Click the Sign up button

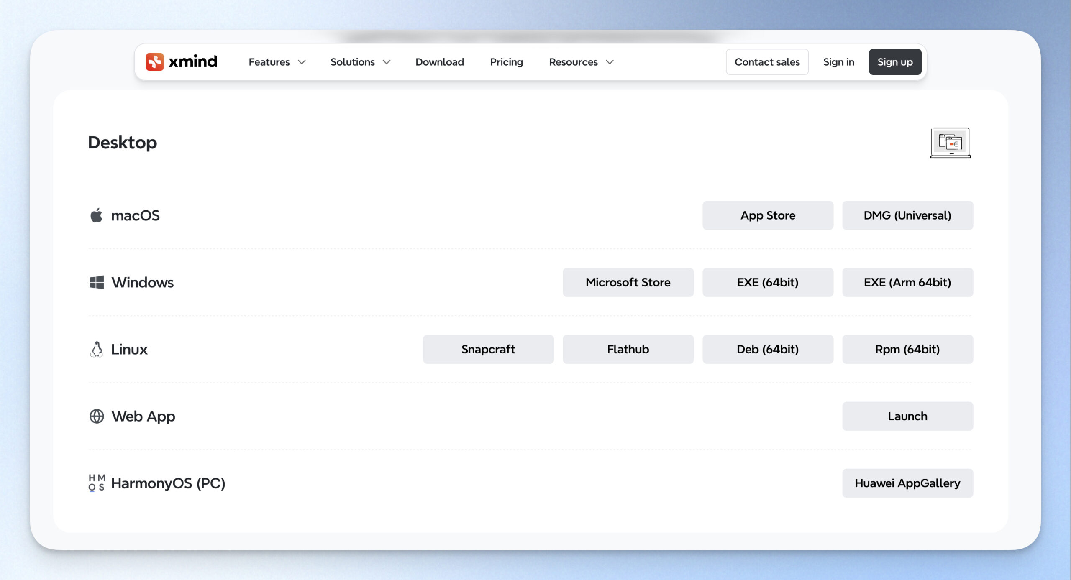[895, 62]
